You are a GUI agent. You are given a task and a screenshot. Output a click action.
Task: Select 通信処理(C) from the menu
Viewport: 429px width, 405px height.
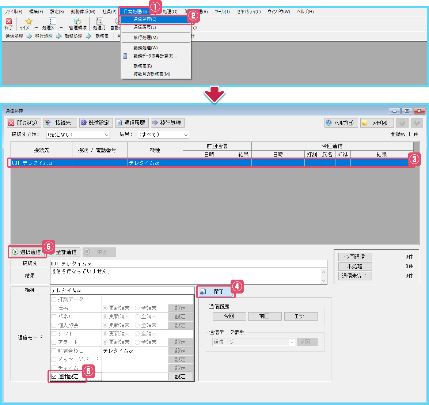point(145,19)
